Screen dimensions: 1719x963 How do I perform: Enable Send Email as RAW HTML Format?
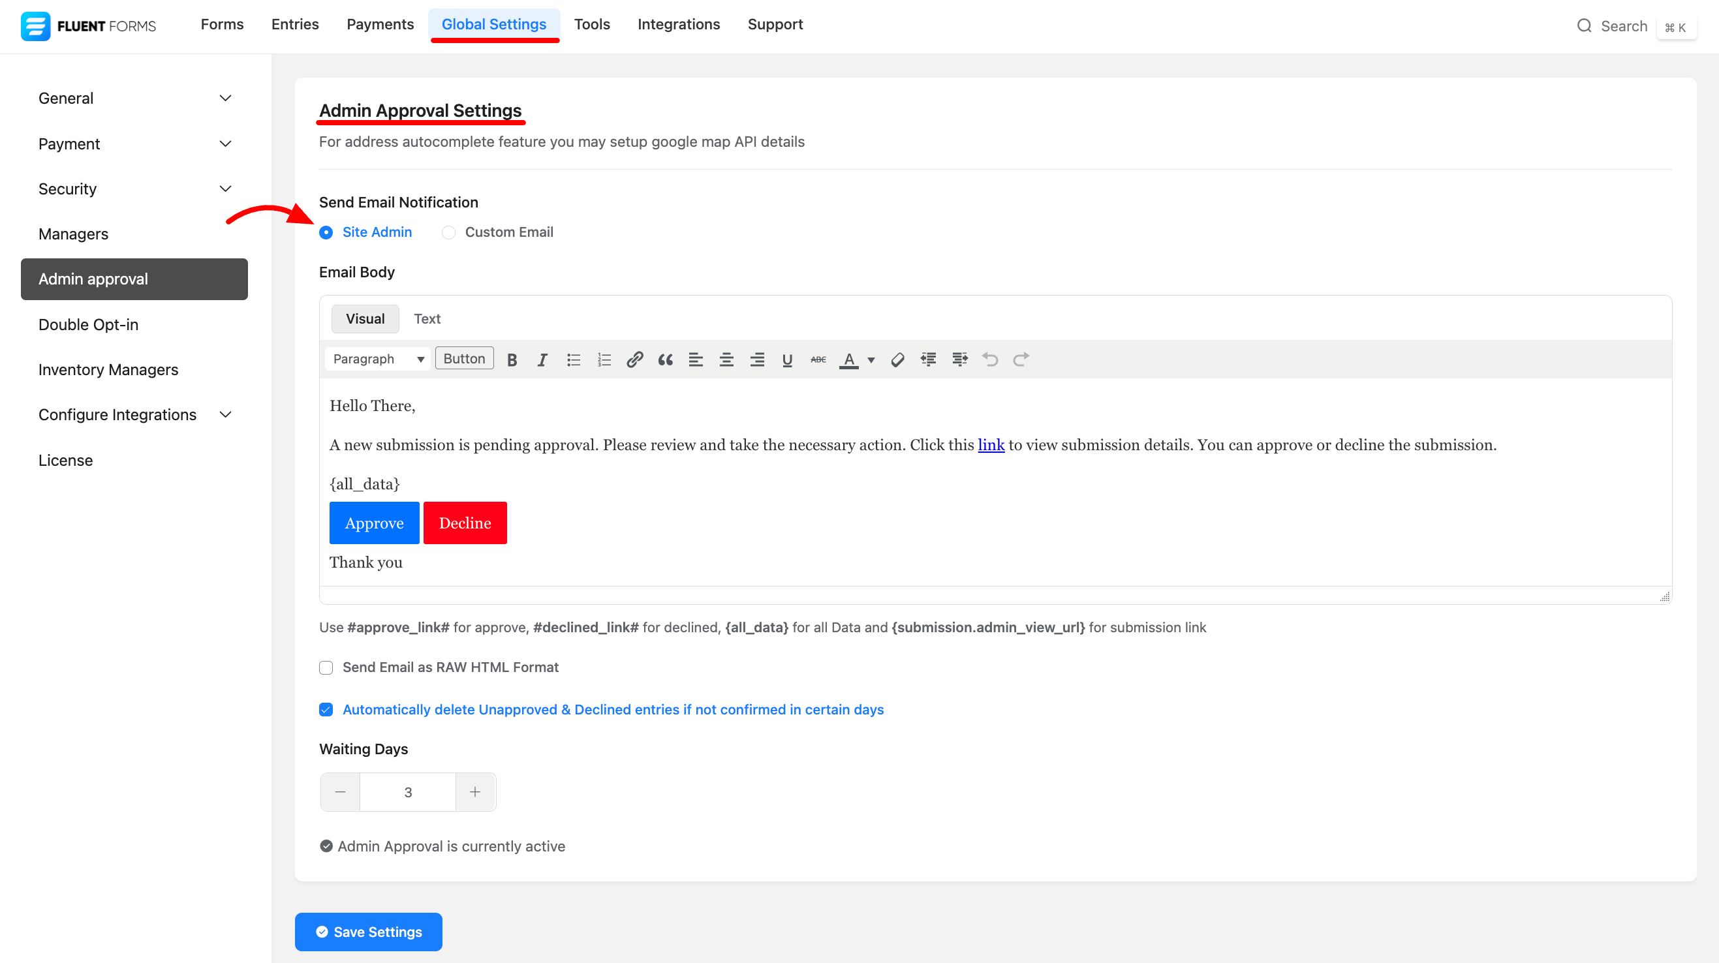pos(326,667)
